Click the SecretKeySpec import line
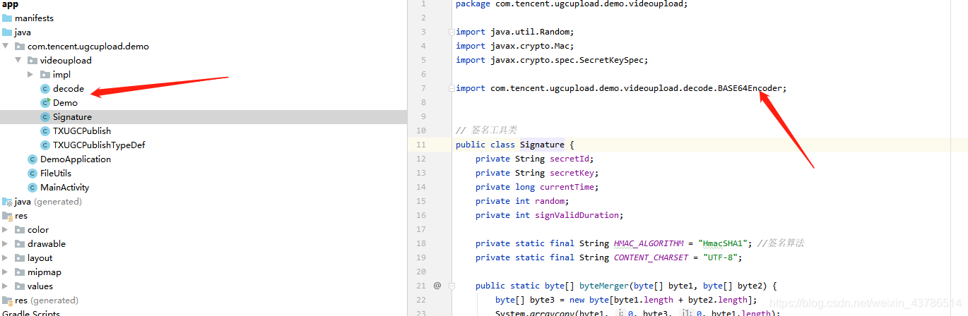This screenshot has height=316, width=968. point(552,60)
